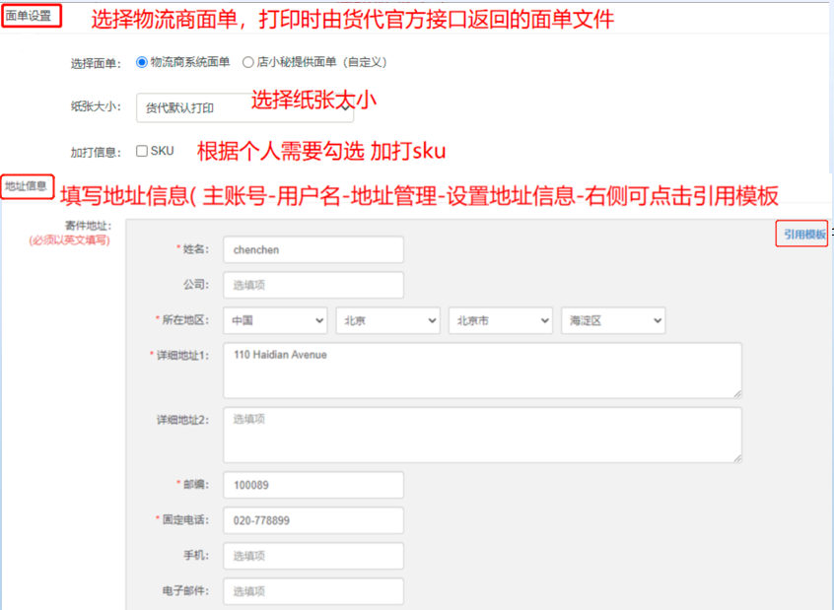Click the 详细地址1 text area

pos(482,371)
